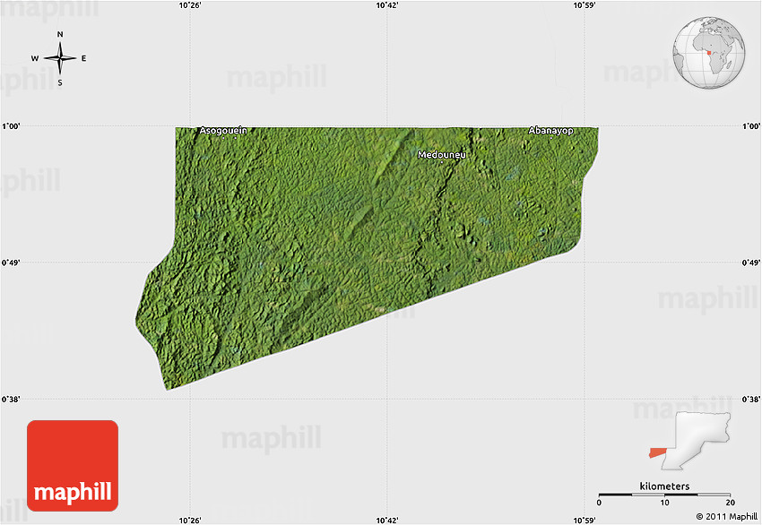Select the Asogouein place label
The height and width of the screenshot is (525, 762).
[222, 131]
